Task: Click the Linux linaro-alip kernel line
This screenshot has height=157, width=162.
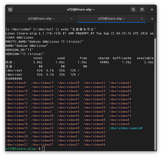Action: (80, 35)
